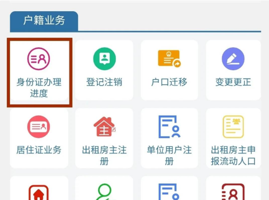This screenshot has height=200, width=269.
Task: Switch to the 户籍业务 tab
Action: [44, 20]
